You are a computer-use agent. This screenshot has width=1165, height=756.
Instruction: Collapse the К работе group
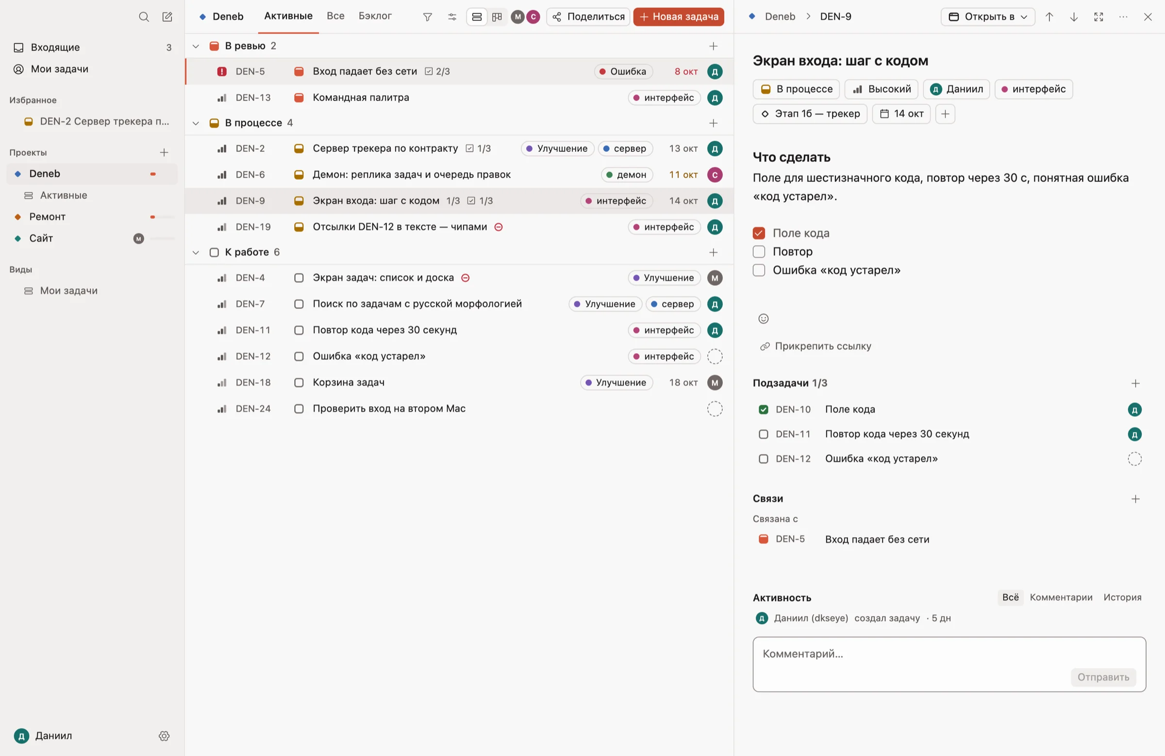click(196, 252)
